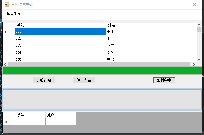Select cell 001 in student list
Image resolution: width=204 pixels, height=135 pixels.
coord(60,31)
